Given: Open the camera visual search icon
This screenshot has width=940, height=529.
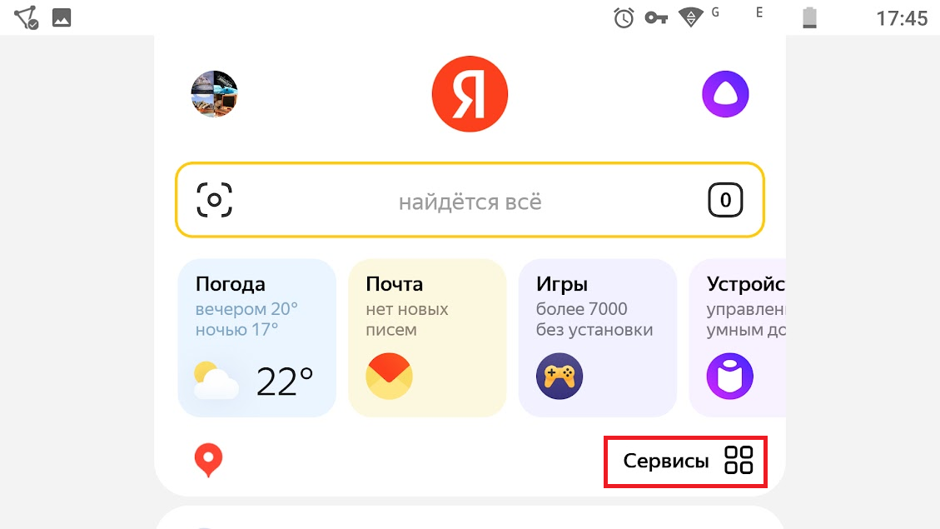Looking at the screenshot, I should point(215,200).
